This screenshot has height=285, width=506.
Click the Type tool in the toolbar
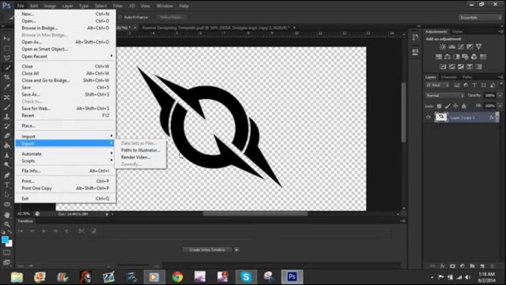(7, 185)
